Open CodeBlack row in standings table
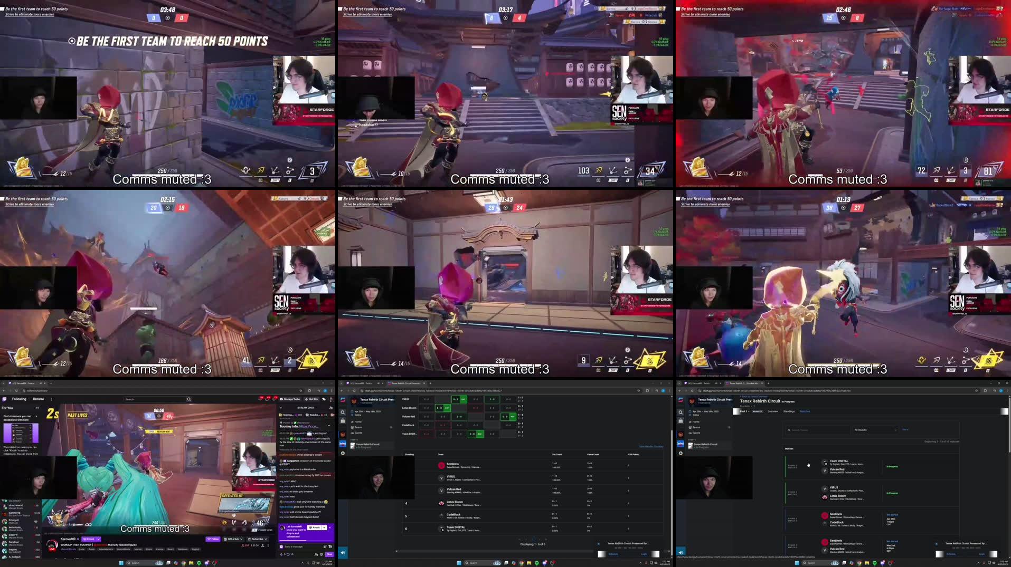Viewport: 1011px width, 567px height. tap(533, 516)
